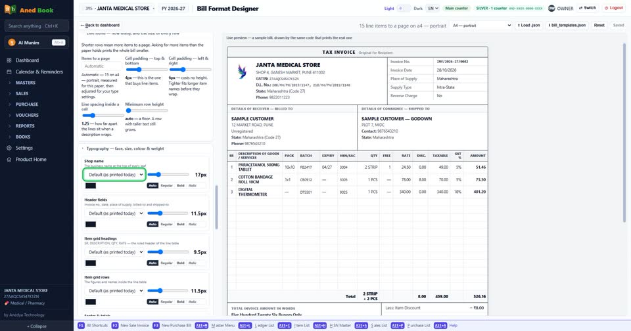
Task: Expand the VOUCHERS sidebar group
Action: coord(27,115)
